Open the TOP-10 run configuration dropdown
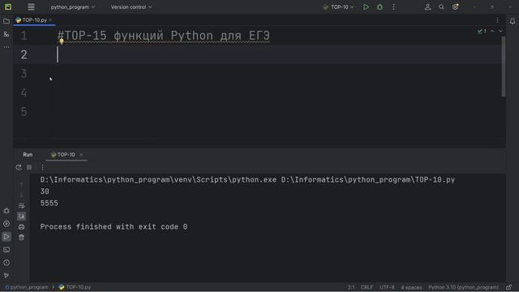 [339, 7]
